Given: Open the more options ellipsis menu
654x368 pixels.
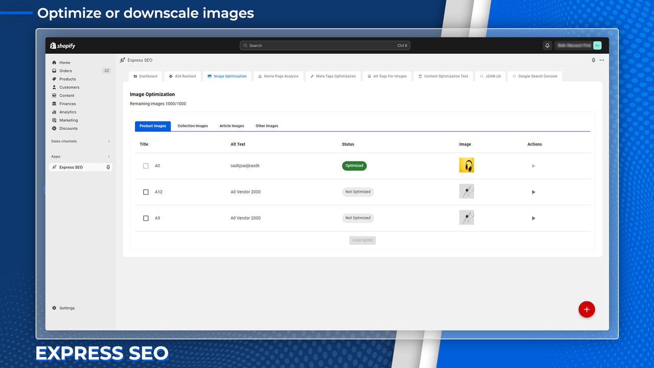Looking at the screenshot, I should pos(601,60).
